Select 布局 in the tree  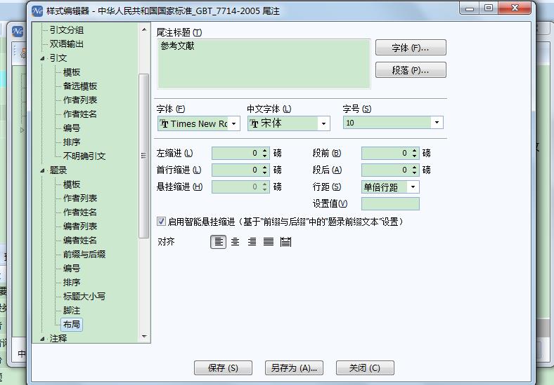pos(72,325)
